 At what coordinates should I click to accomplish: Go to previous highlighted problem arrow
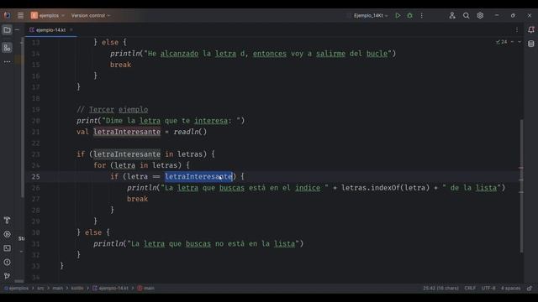[x=512, y=42]
